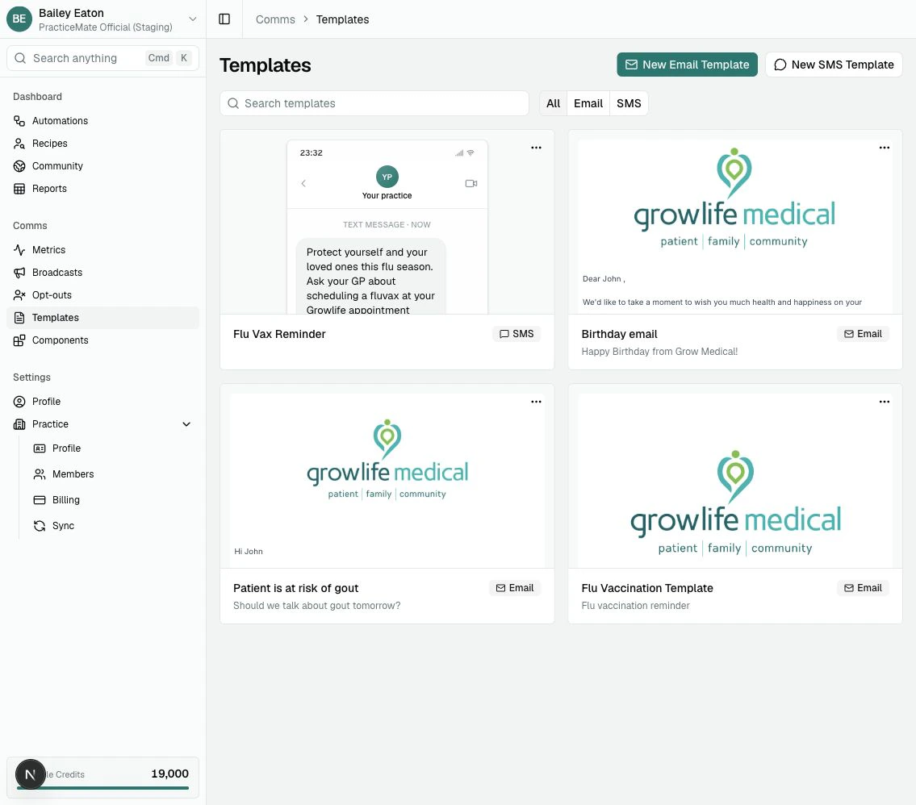Image resolution: width=916 pixels, height=805 pixels.
Task: Open the Recipes page
Action: click(x=102, y=144)
